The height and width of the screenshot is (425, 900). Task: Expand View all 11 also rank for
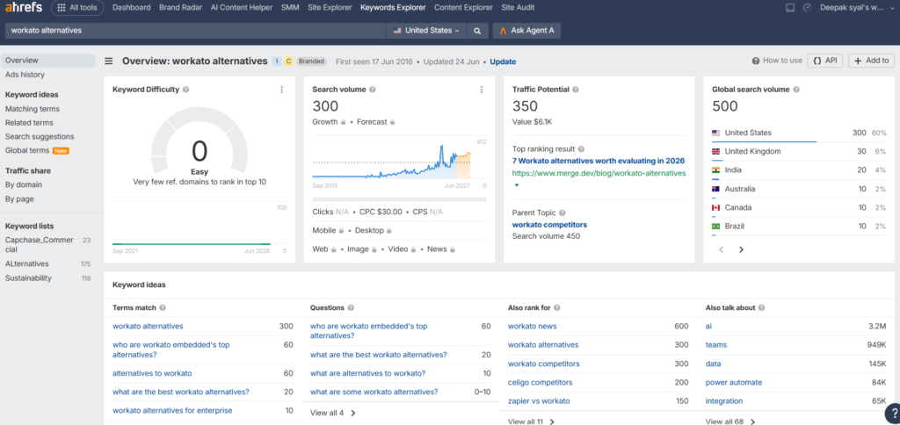tap(532, 421)
